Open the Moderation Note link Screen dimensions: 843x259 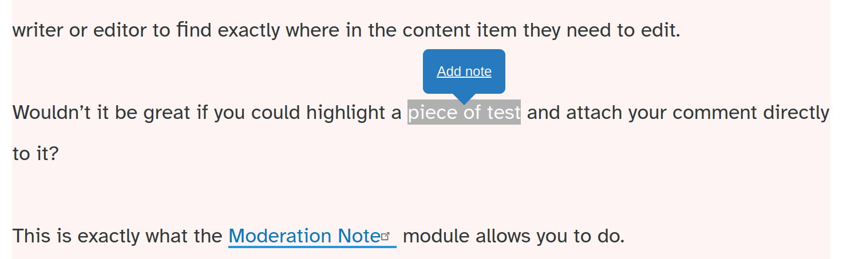[304, 236]
